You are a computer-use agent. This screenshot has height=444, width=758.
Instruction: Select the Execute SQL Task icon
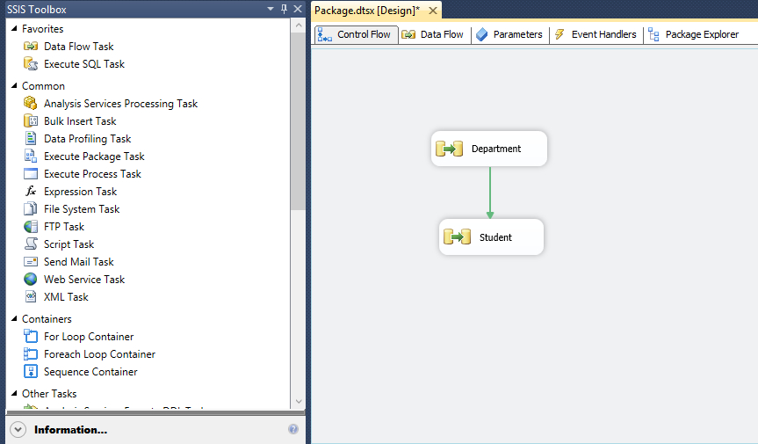(x=31, y=64)
